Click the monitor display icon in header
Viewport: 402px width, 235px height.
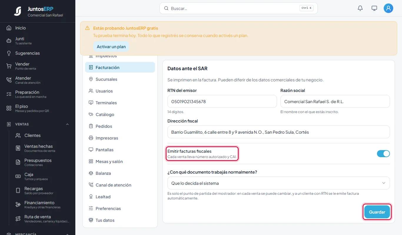point(374,8)
